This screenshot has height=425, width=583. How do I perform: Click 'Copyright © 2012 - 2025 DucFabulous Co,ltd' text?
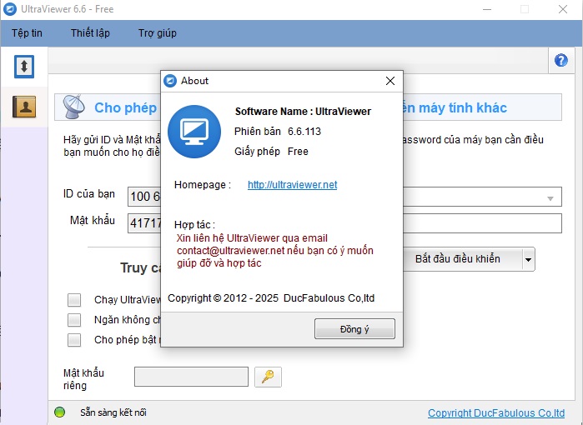click(x=271, y=298)
